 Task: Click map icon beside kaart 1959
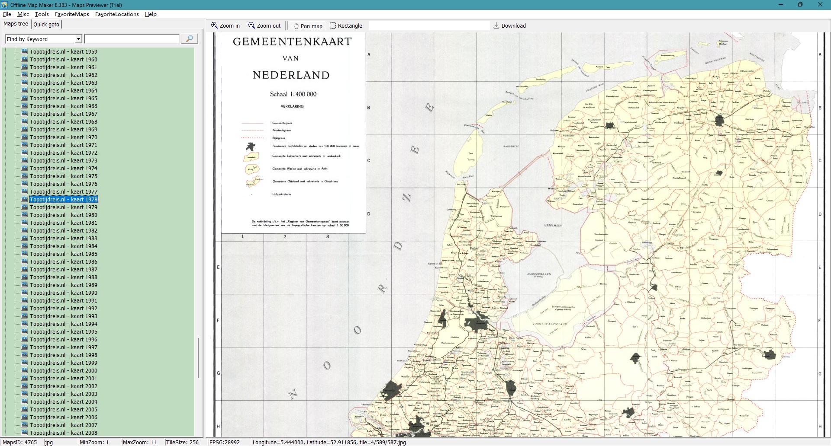[x=24, y=51]
